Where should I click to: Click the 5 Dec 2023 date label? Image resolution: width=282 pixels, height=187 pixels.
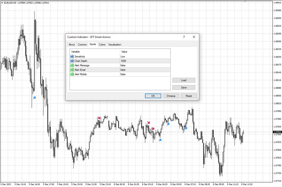point(6,184)
